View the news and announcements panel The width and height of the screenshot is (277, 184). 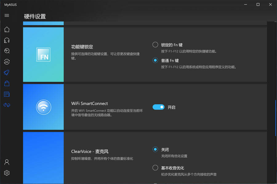(7, 94)
